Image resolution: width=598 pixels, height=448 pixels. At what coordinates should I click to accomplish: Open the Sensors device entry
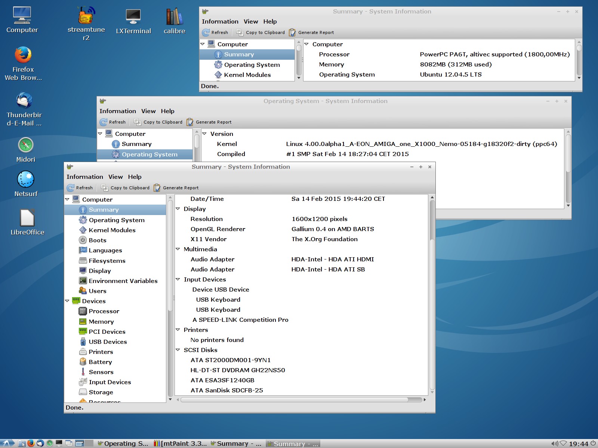coord(101,372)
